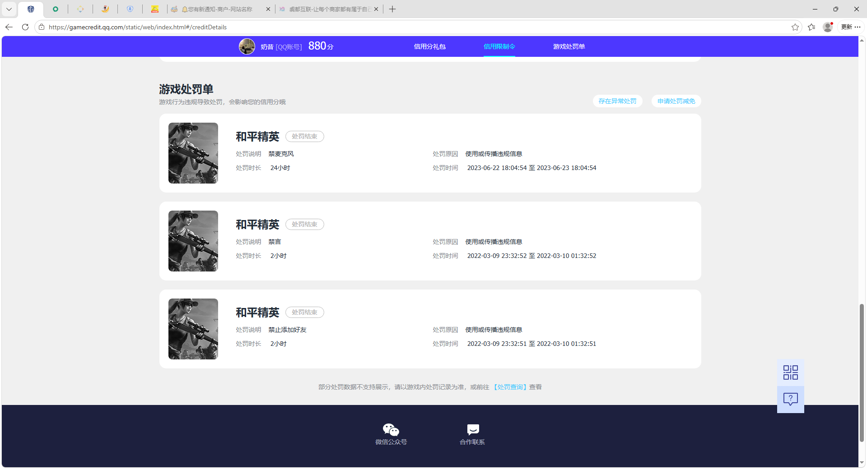Click the 存在异常处罚 button
This screenshot has height=469, width=867.
pyautogui.click(x=618, y=101)
